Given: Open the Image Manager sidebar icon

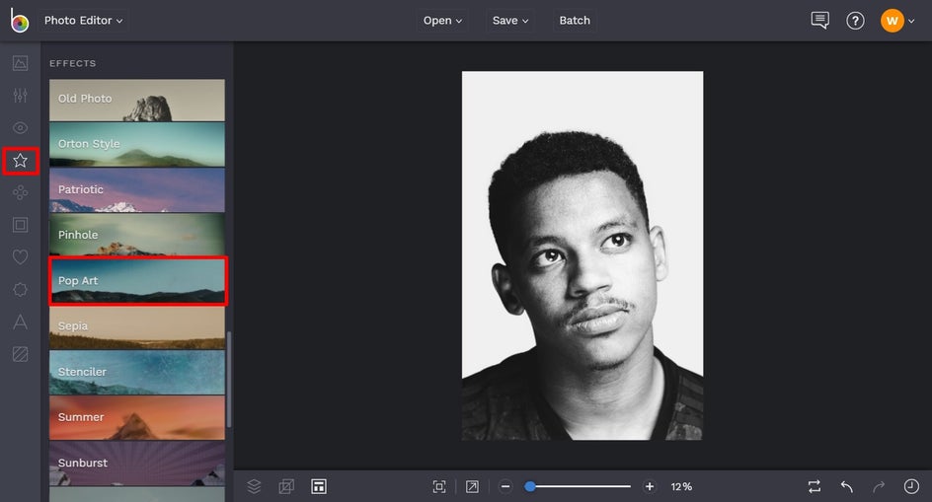Looking at the screenshot, I should pos(20,63).
